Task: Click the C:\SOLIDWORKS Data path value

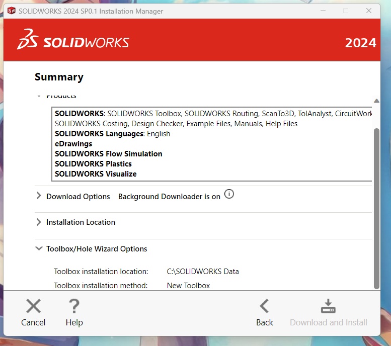Action: tap(203, 271)
